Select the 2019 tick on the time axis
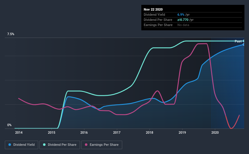 point(182,132)
